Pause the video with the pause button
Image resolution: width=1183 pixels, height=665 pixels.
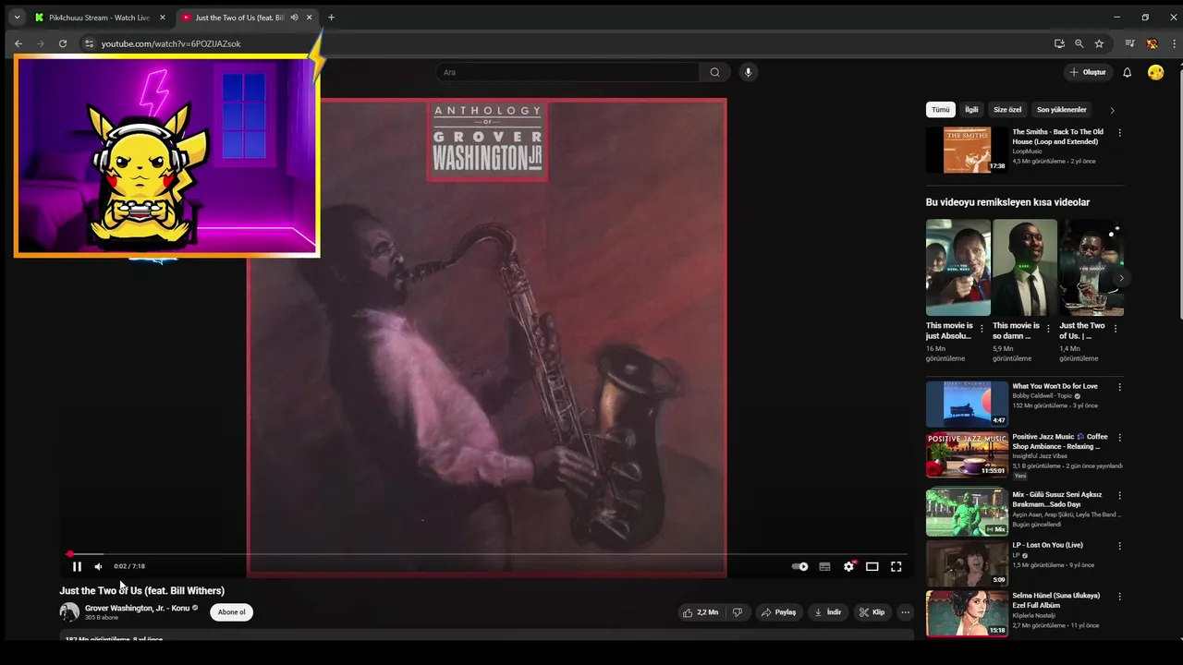pos(77,566)
